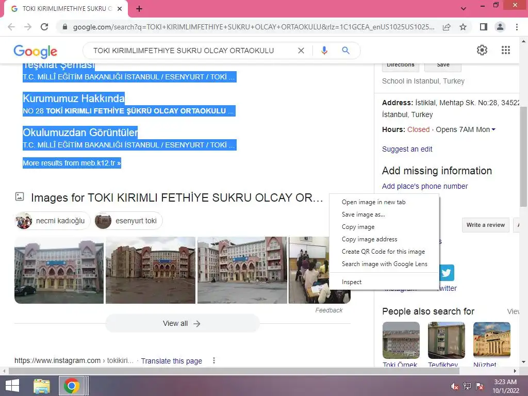Click the address bar URL
The width and height of the screenshot is (528, 396).
254,27
